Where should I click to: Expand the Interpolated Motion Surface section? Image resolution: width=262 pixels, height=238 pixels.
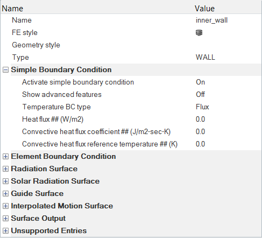[5, 206]
